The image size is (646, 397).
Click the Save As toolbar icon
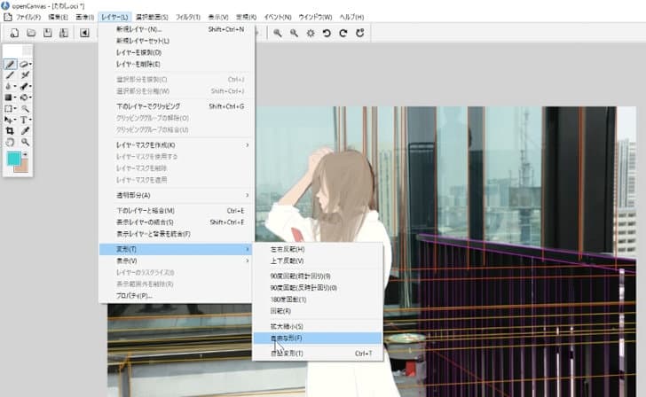[x=64, y=33]
